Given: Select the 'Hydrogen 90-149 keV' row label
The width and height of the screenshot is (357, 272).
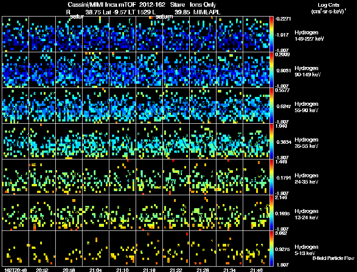Looking at the screenshot, I should point(308,71).
